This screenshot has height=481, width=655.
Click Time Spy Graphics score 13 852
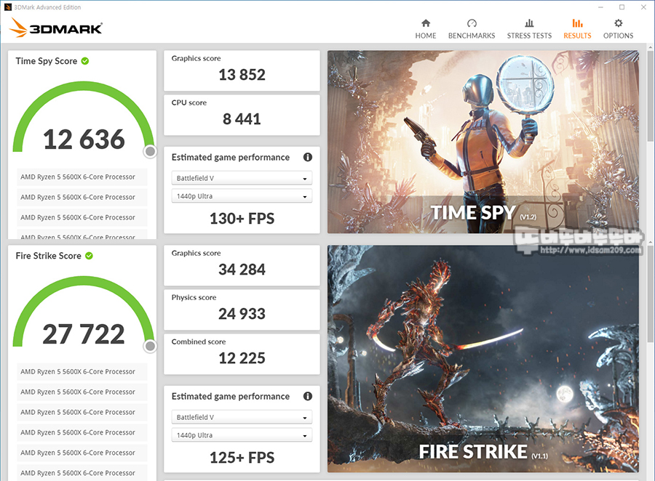coord(242,75)
